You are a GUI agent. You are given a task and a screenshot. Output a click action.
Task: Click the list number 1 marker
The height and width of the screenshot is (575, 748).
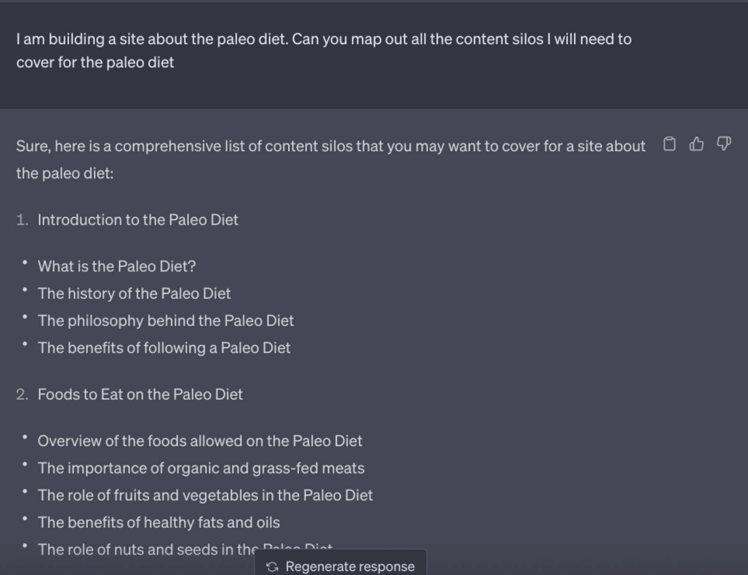(22, 220)
